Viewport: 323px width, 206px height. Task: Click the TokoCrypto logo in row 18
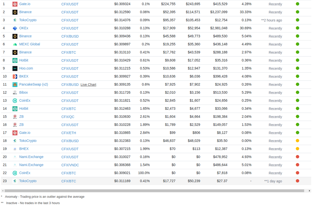(15, 141)
